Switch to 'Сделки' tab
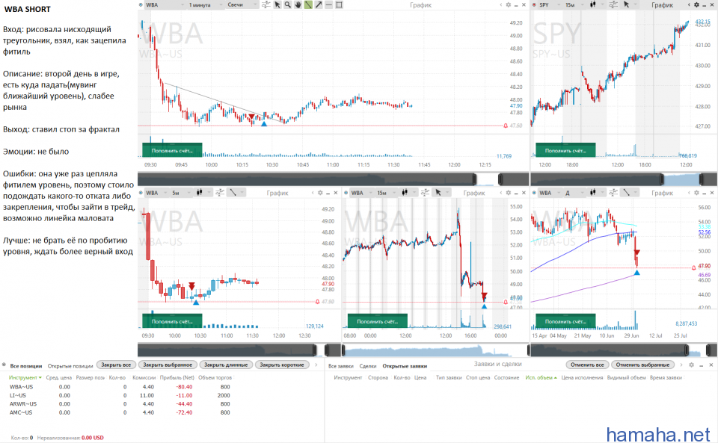 [368, 366]
